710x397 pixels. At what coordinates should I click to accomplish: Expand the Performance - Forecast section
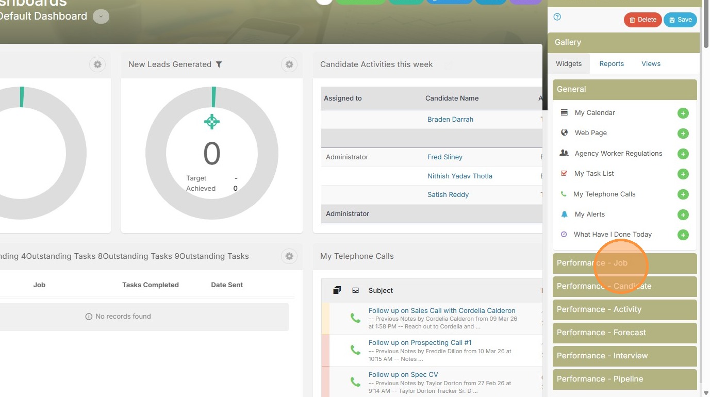tap(624, 333)
